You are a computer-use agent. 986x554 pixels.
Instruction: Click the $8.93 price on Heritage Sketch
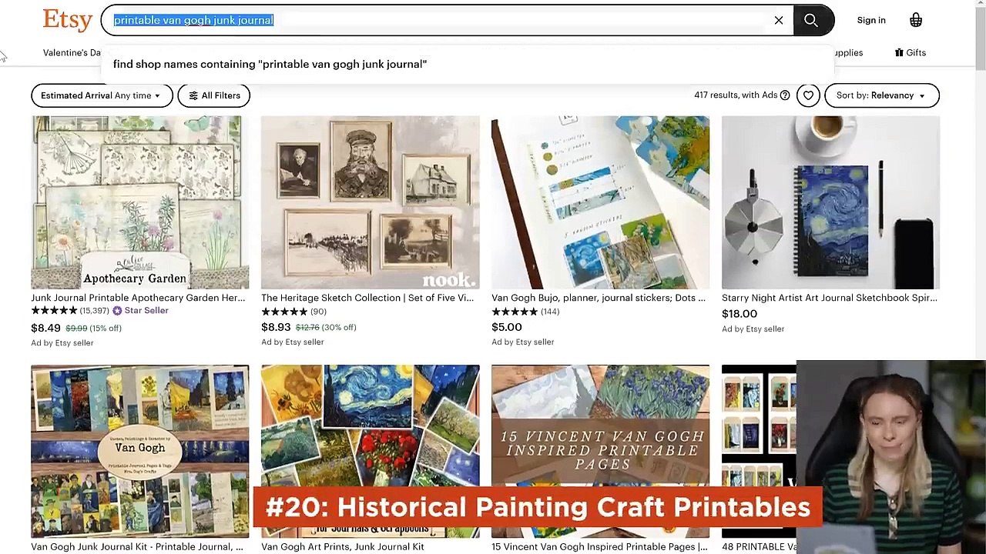[x=276, y=327]
